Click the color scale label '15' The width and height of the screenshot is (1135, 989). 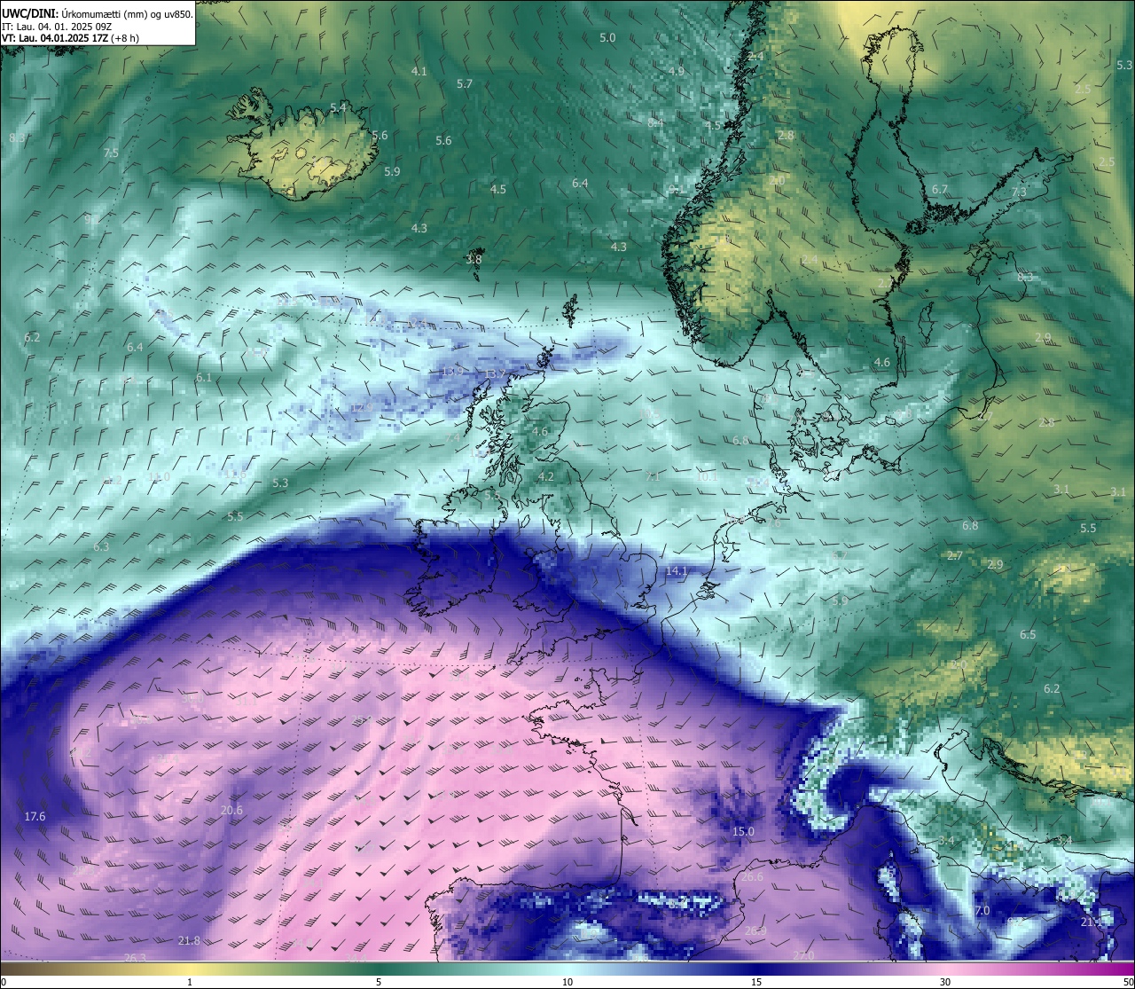click(756, 982)
